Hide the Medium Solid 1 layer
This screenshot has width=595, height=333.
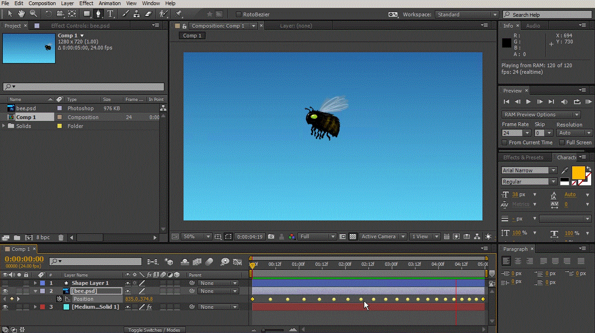[5, 307]
